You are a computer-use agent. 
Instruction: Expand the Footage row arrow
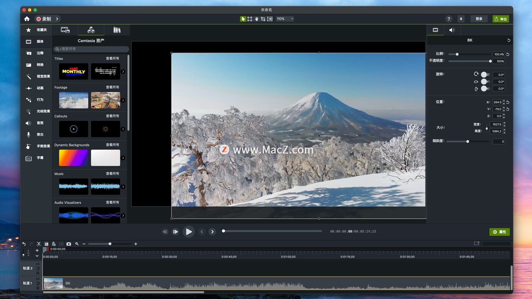[123, 100]
